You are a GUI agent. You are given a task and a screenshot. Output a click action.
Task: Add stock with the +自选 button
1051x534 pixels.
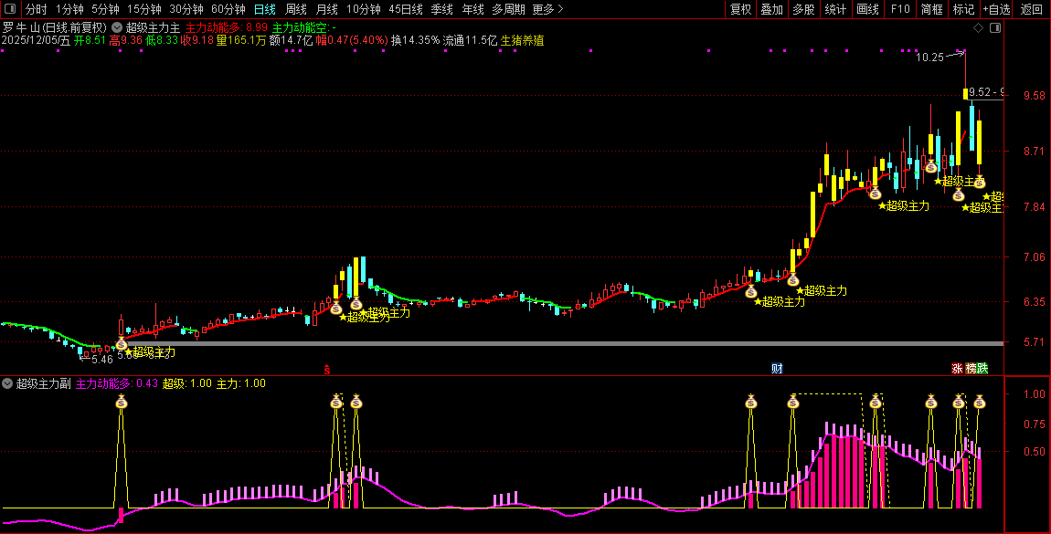(996, 9)
